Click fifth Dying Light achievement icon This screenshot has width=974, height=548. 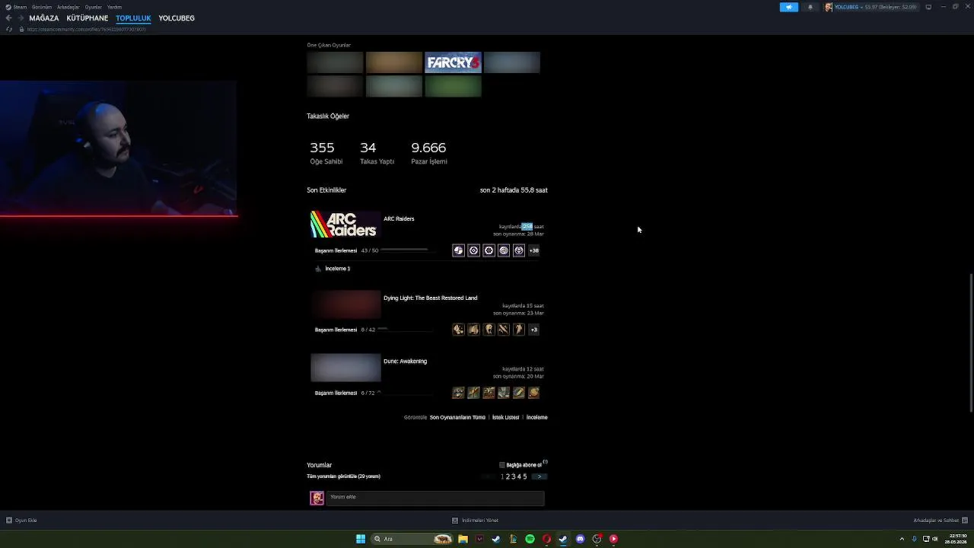point(519,330)
